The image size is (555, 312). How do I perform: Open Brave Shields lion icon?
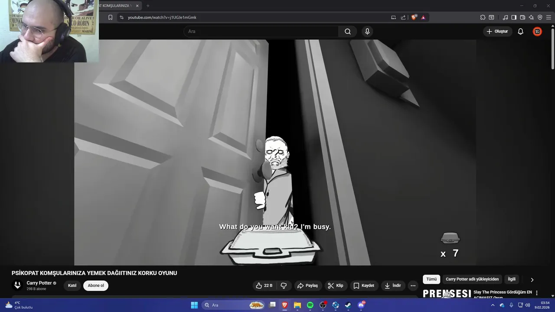(x=414, y=17)
